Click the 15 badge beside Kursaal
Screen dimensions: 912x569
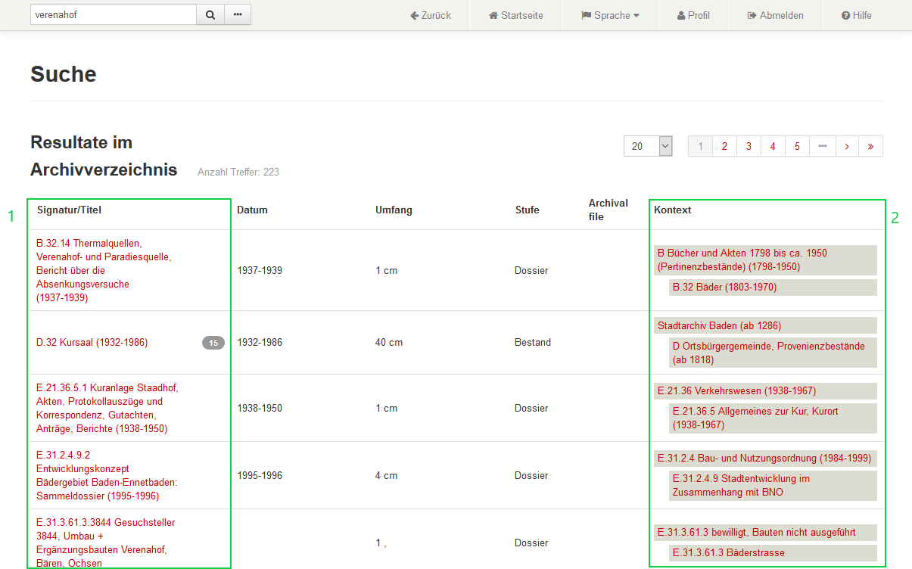coord(213,343)
